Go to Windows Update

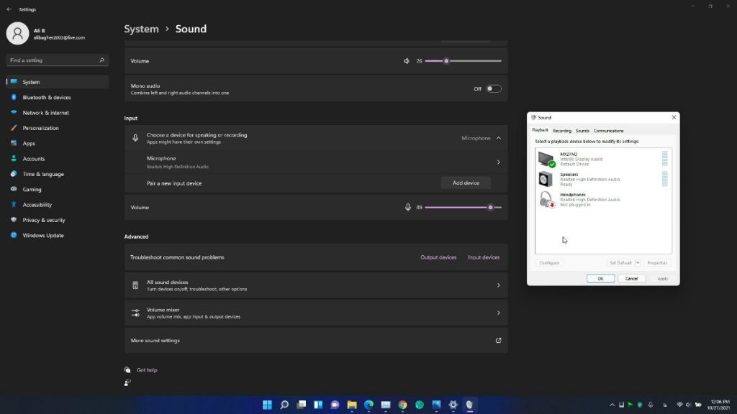58,235
